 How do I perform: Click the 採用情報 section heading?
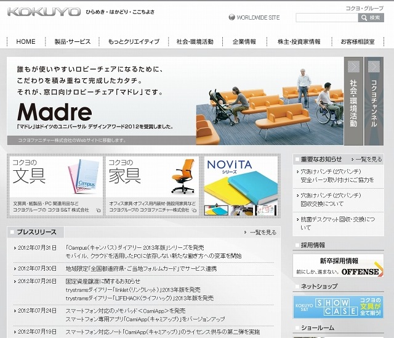pyautogui.click(x=313, y=245)
